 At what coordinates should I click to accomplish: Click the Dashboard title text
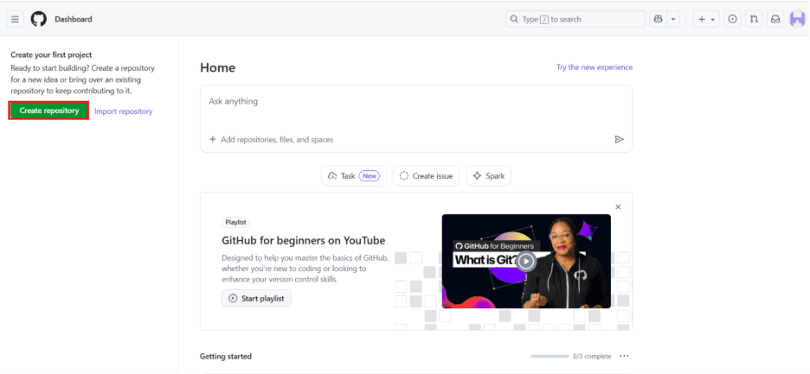click(74, 19)
